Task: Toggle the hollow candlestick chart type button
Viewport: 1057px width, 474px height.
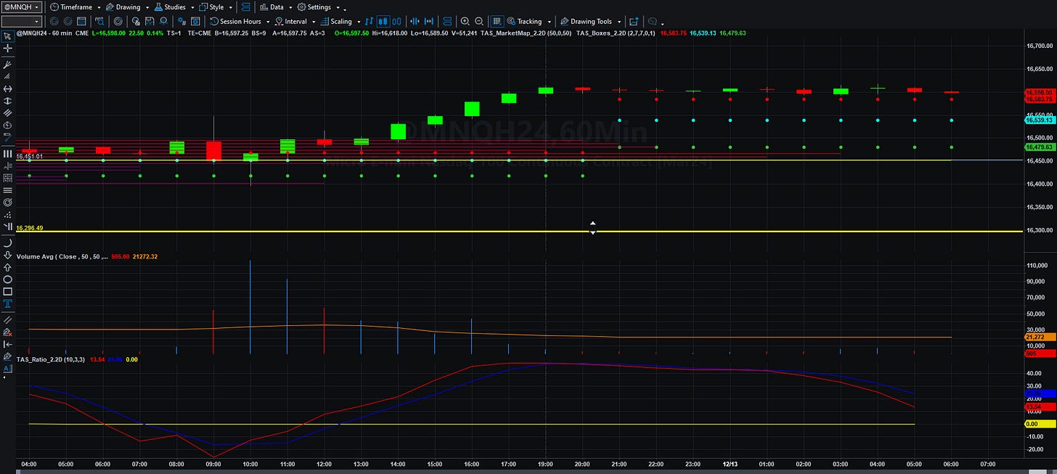Action: pos(396,22)
